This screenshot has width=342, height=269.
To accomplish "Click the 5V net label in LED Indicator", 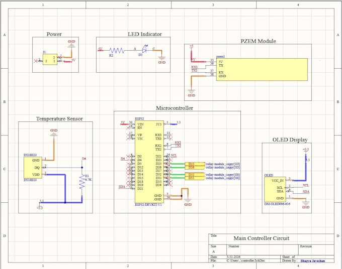I will 100,49.
